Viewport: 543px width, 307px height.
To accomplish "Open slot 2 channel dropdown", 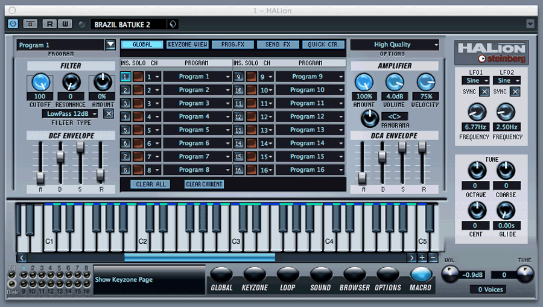I will click(153, 90).
